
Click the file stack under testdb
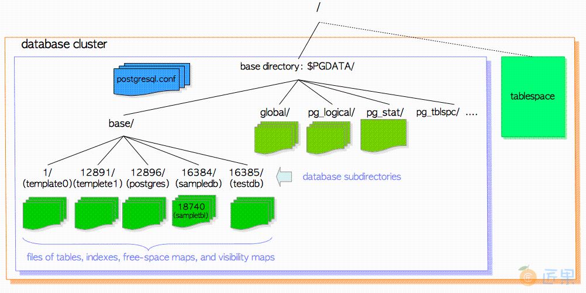coord(253,214)
